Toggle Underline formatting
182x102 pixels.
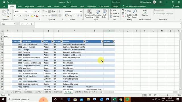[21, 16]
